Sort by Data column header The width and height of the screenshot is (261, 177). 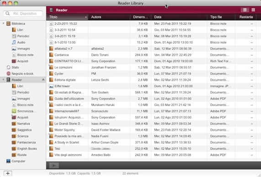[179, 17]
